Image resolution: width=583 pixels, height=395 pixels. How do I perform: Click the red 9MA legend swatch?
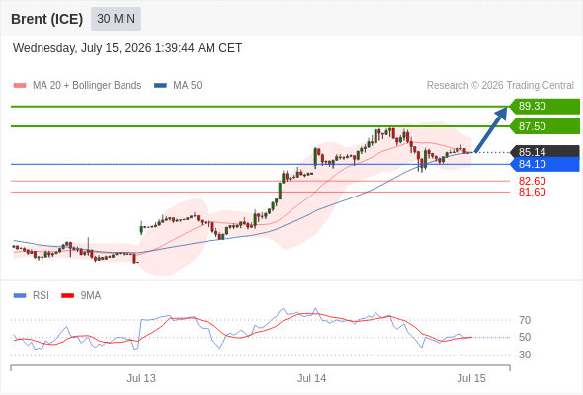click(x=67, y=296)
